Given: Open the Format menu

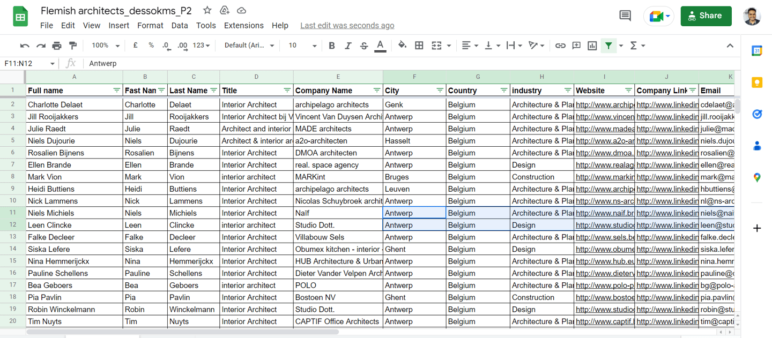Looking at the screenshot, I should pos(150,25).
